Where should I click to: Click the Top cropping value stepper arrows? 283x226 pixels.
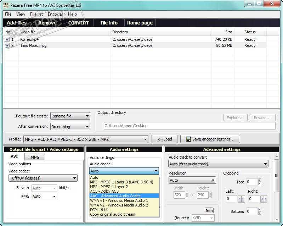click(x=260, y=182)
